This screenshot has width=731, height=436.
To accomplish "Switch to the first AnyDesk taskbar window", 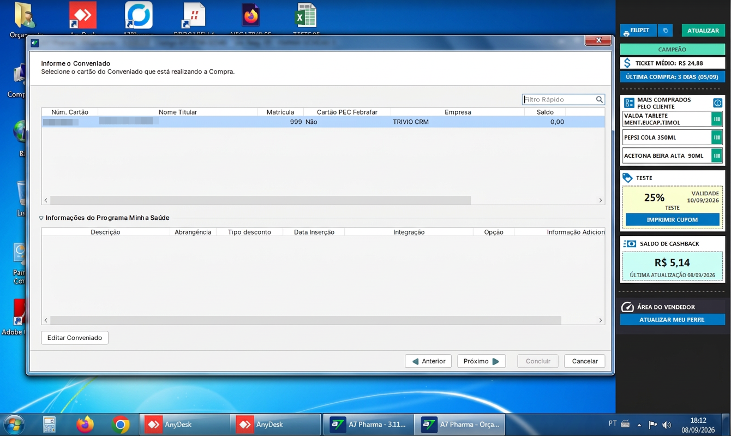I will pyautogui.click(x=184, y=424).
